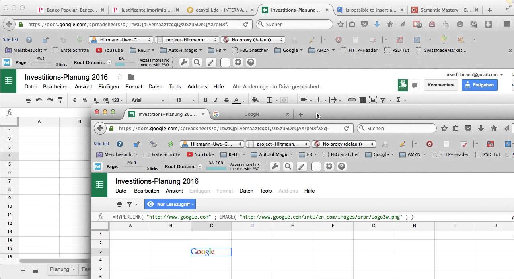514x279 pixels.
Task: Click magnifier icon in front Moz bar
Action: [x=288, y=166]
